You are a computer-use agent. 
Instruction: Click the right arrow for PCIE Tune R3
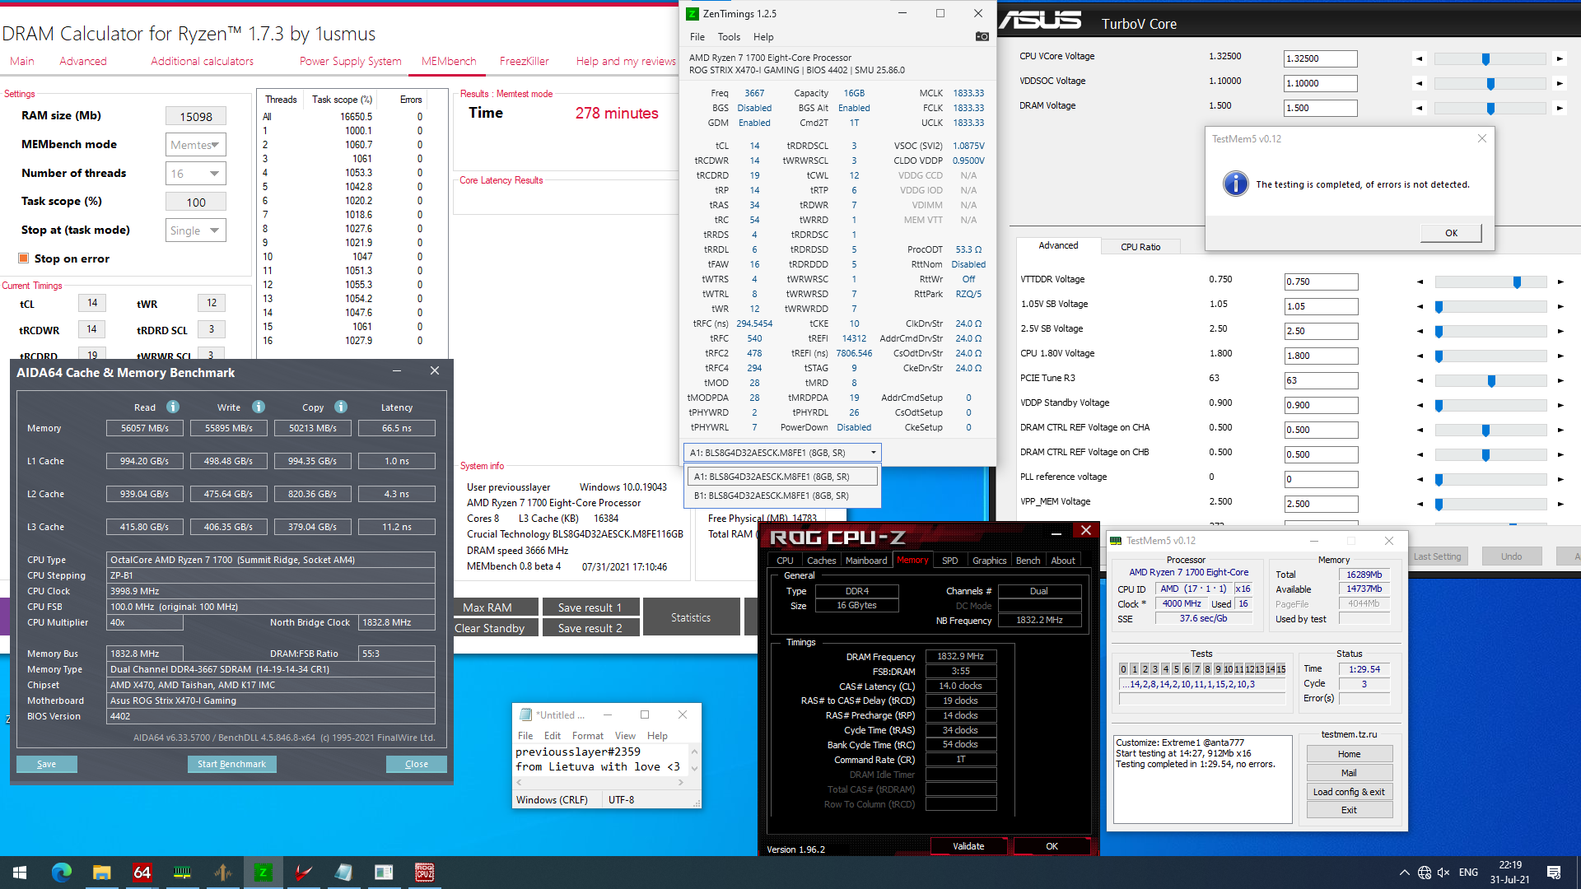point(1560,381)
